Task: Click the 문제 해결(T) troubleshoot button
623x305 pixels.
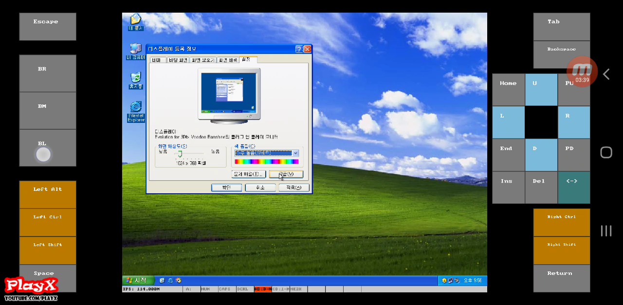Action: (x=249, y=174)
